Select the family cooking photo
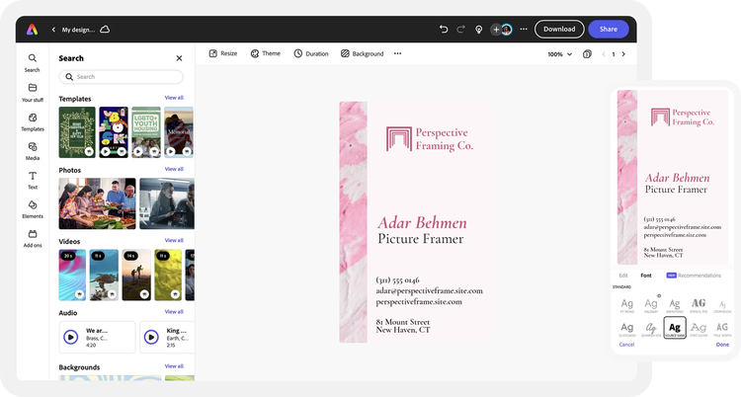This screenshot has height=397, width=741. (x=97, y=203)
